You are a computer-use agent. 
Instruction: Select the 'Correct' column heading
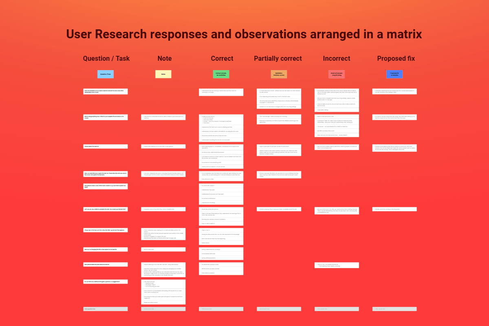coord(222,58)
